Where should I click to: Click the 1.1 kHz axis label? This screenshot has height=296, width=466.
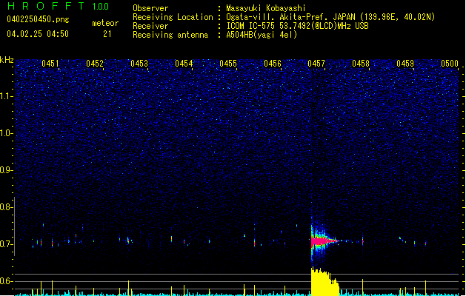coord(7,96)
